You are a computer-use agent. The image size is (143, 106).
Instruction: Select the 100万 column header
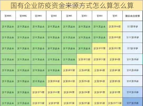pyautogui.click(x=99, y=16)
